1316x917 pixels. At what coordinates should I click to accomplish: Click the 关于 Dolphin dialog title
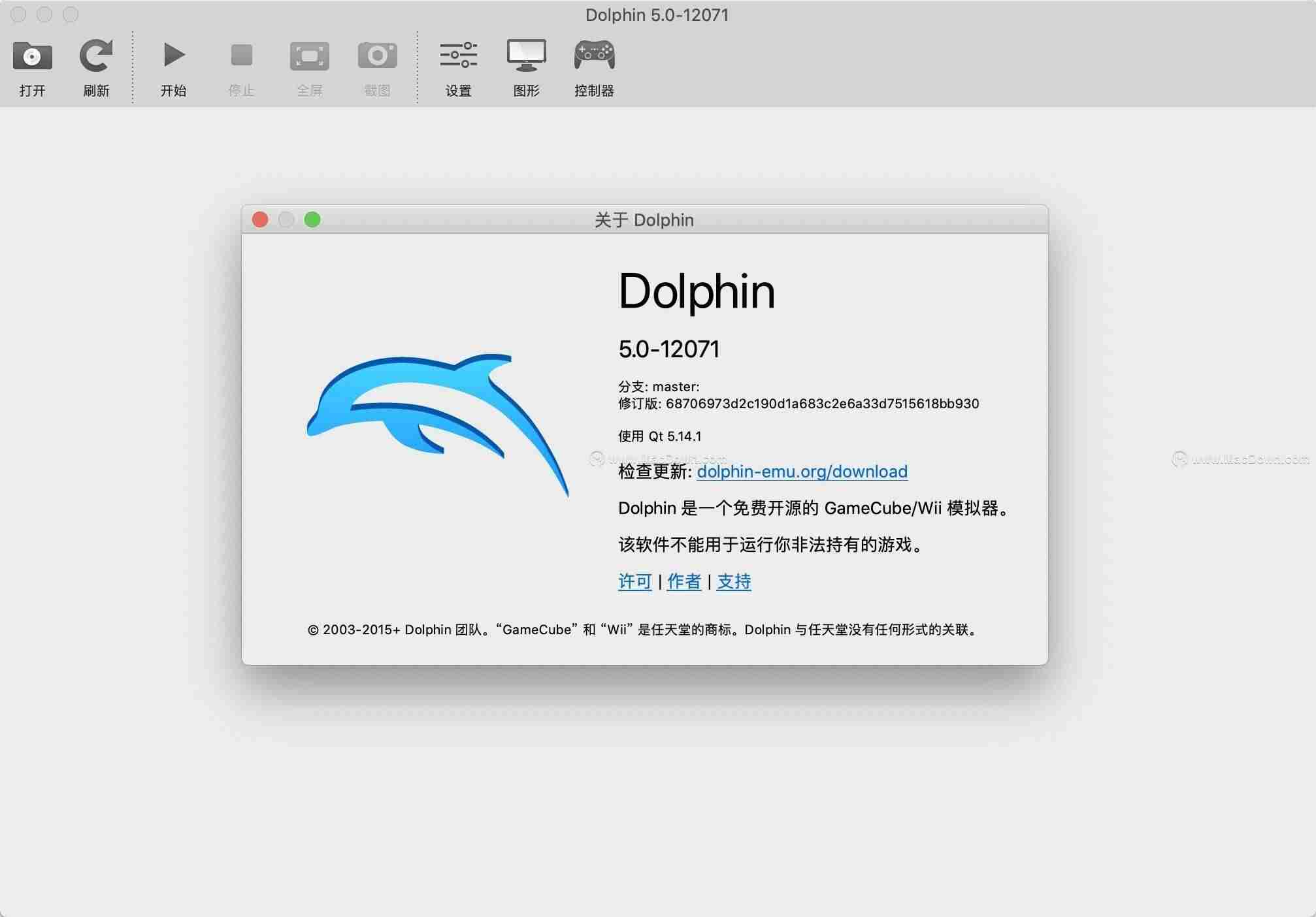(644, 220)
